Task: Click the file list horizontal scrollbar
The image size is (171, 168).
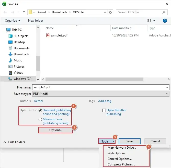Action: [x=94, y=79]
